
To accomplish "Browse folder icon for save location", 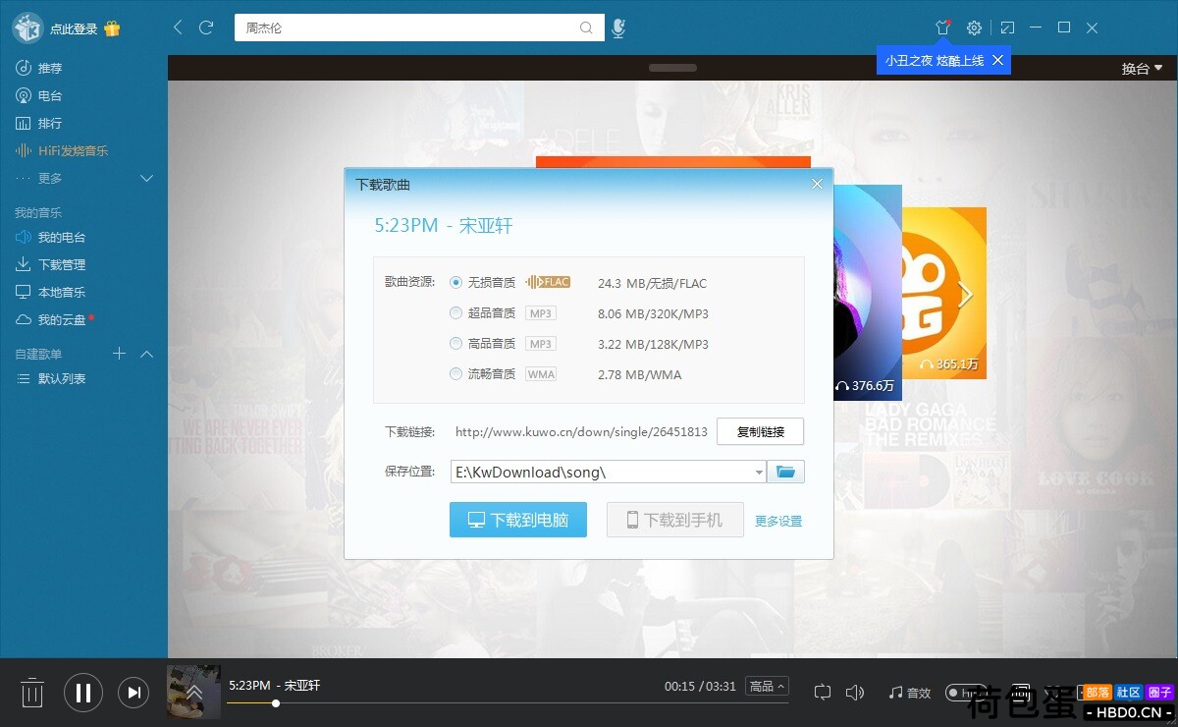I will coord(785,472).
